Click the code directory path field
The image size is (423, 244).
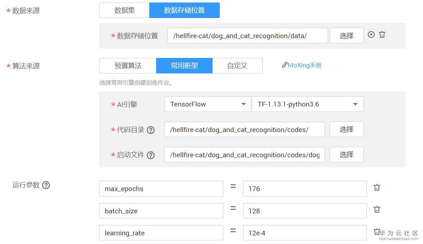245,129
